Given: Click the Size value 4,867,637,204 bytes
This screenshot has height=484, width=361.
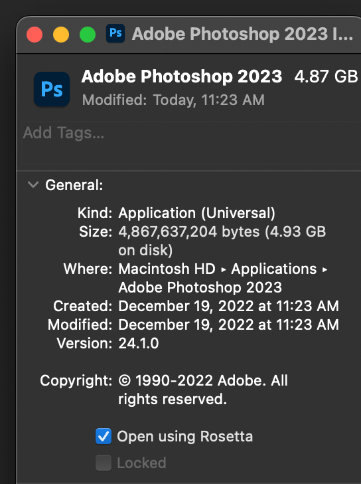Looking at the screenshot, I should [189, 232].
